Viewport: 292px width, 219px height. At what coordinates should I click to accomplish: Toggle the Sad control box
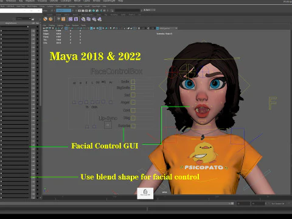[133, 95]
